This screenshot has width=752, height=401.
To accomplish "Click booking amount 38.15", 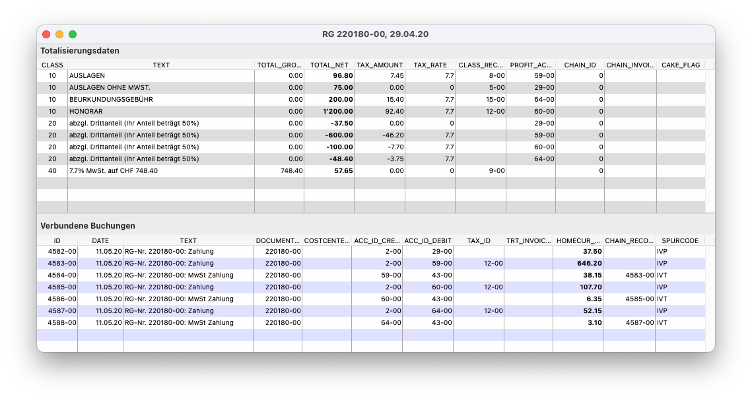I will [x=592, y=275].
